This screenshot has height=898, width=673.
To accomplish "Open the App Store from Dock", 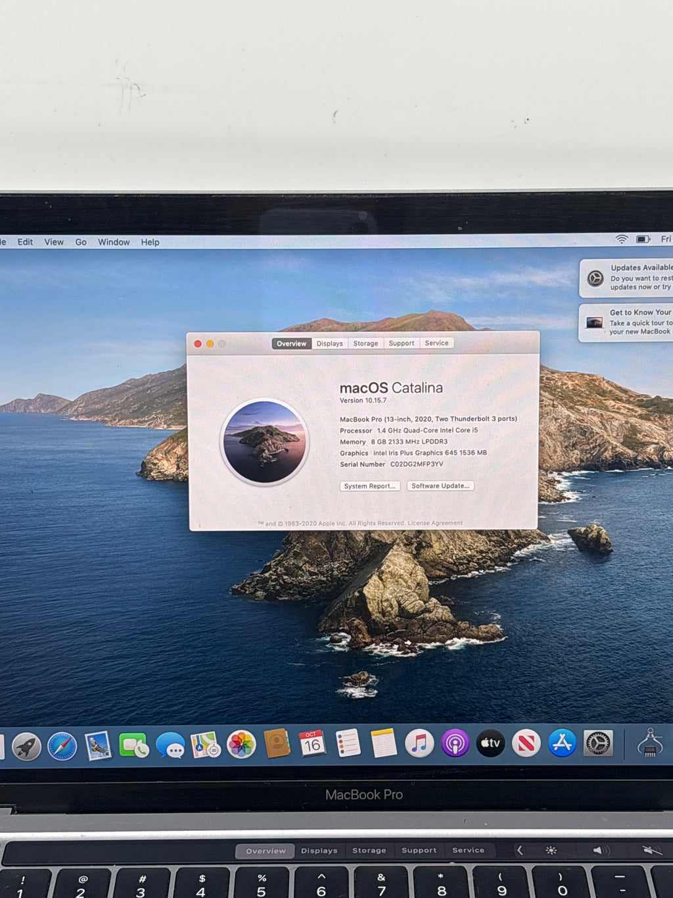I will click(x=562, y=743).
